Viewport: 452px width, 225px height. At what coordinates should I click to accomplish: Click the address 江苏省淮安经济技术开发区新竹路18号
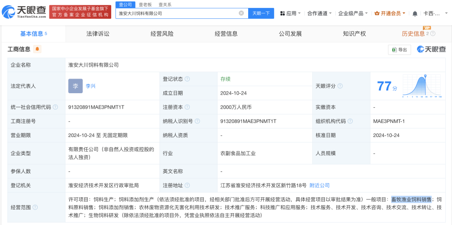(x=264, y=185)
